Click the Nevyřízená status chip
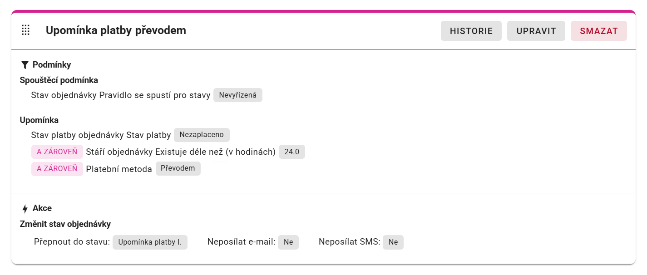This screenshot has width=647, height=275. pyautogui.click(x=238, y=95)
